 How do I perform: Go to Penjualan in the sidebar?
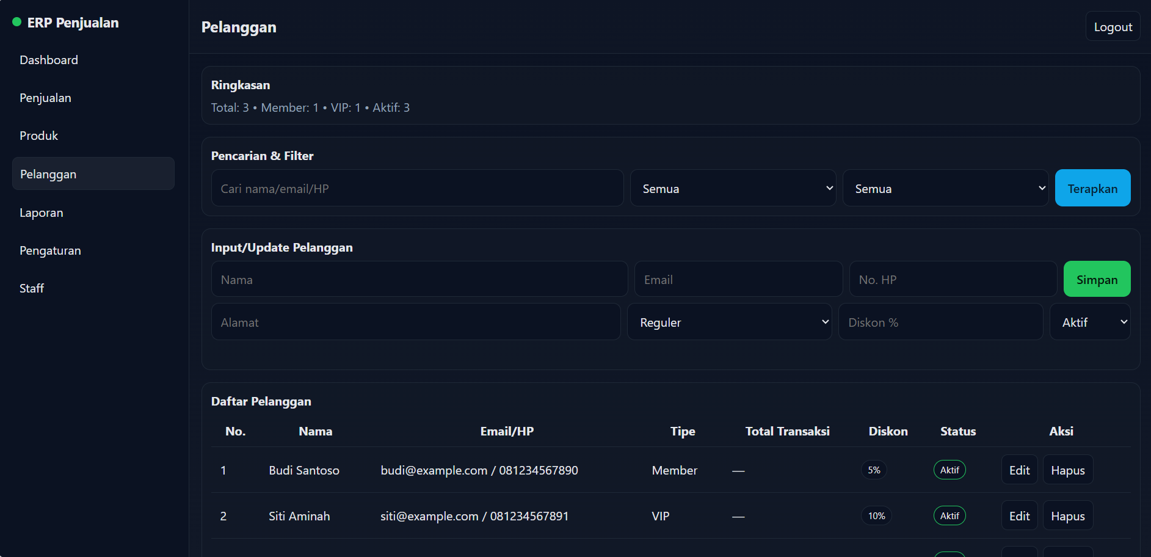point(45,98)
